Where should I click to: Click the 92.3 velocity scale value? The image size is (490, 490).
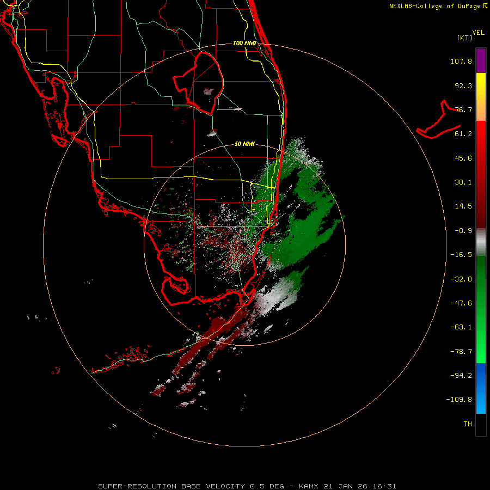463,85
